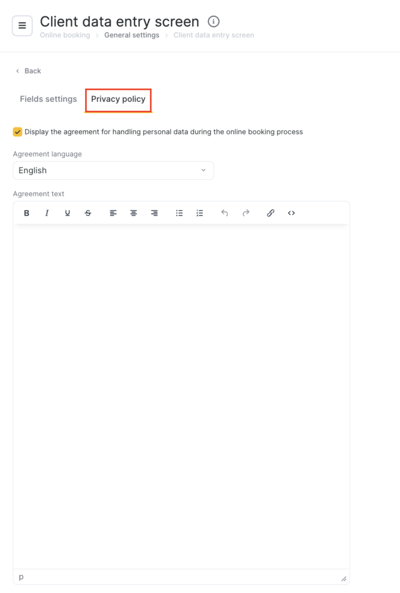Screen dimensions: 400x593
Task: Center align the agreement text
Action: [x=133, y=213]
